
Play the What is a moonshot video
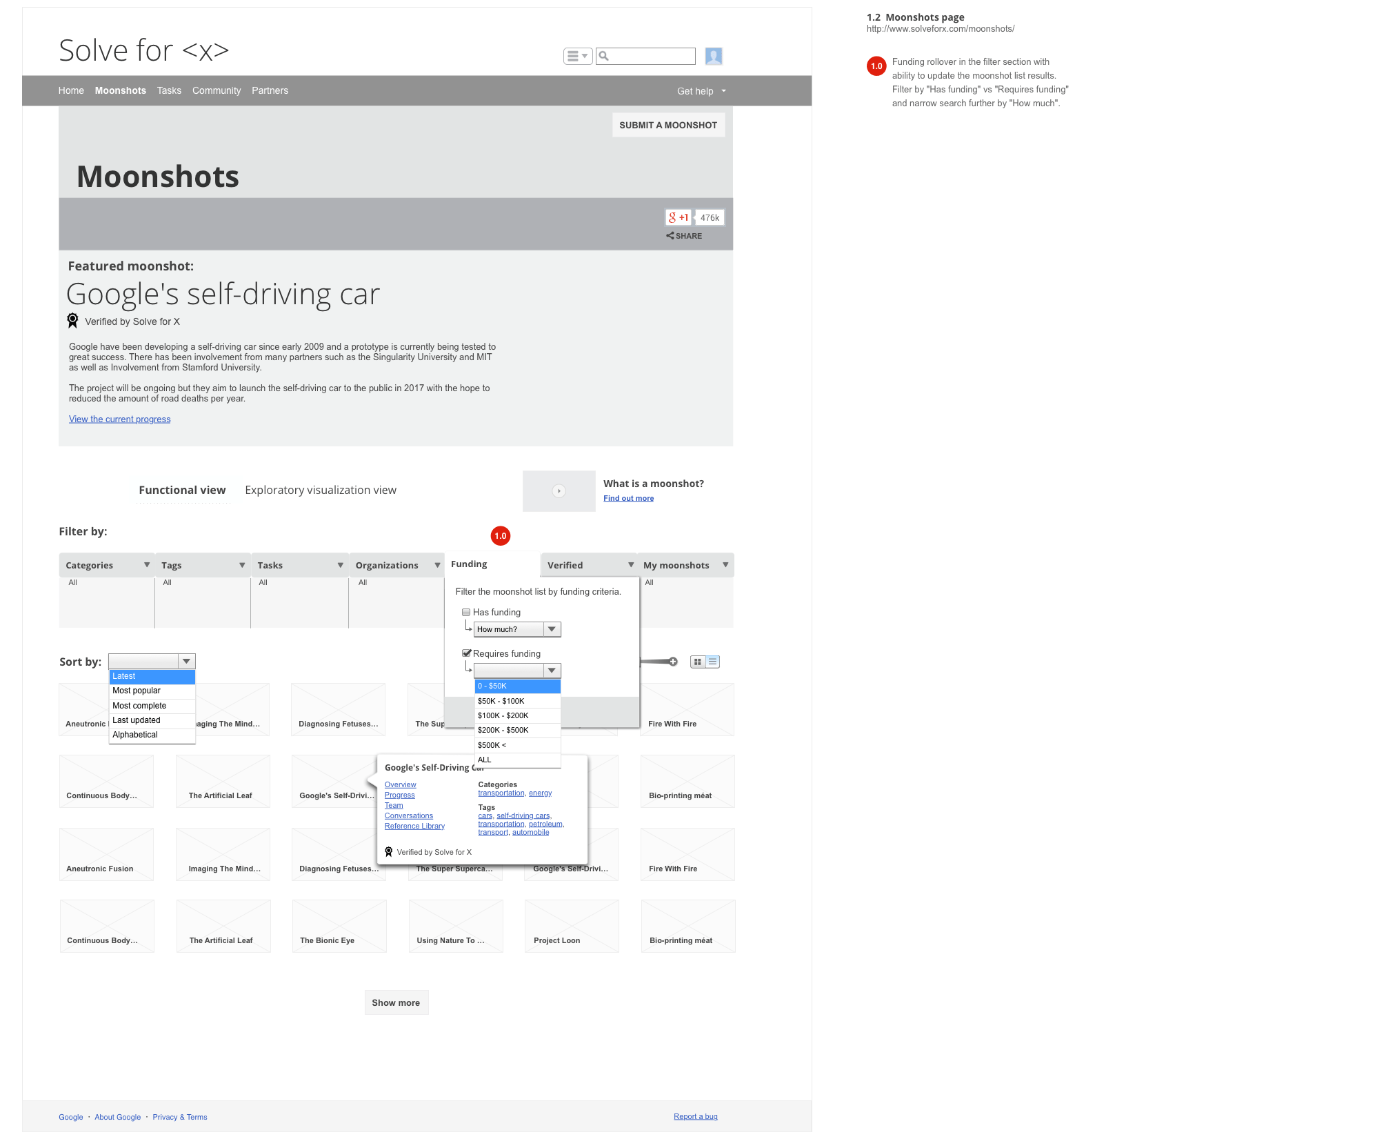tap(559, 491)
